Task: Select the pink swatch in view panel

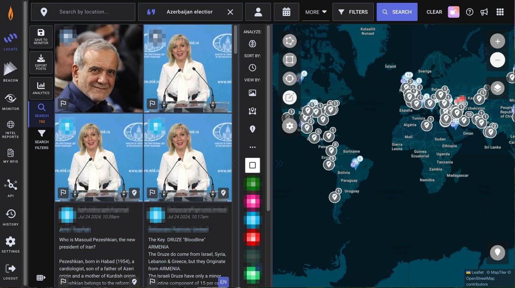Action: click(x=252, y=201)
